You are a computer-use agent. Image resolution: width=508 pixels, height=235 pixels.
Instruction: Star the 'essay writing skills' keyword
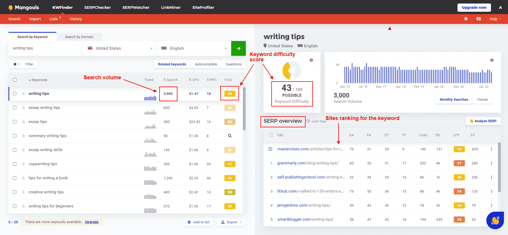tap(23, 150)
